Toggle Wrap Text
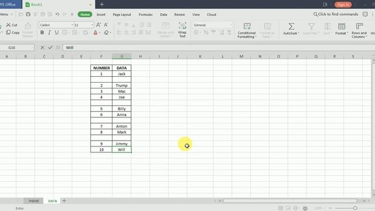 click(182, 30)
